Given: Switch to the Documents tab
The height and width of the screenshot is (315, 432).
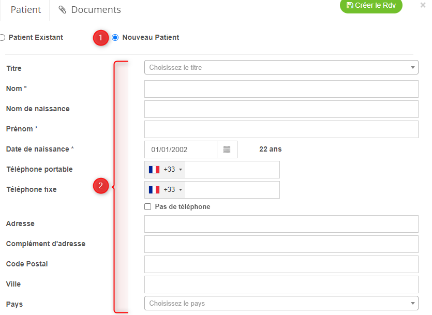Looking at the screenshot, I should (x=90, y=10).
